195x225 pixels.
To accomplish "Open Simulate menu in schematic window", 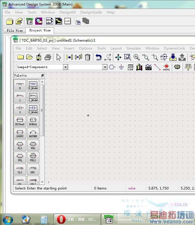I will pos(133,48).
